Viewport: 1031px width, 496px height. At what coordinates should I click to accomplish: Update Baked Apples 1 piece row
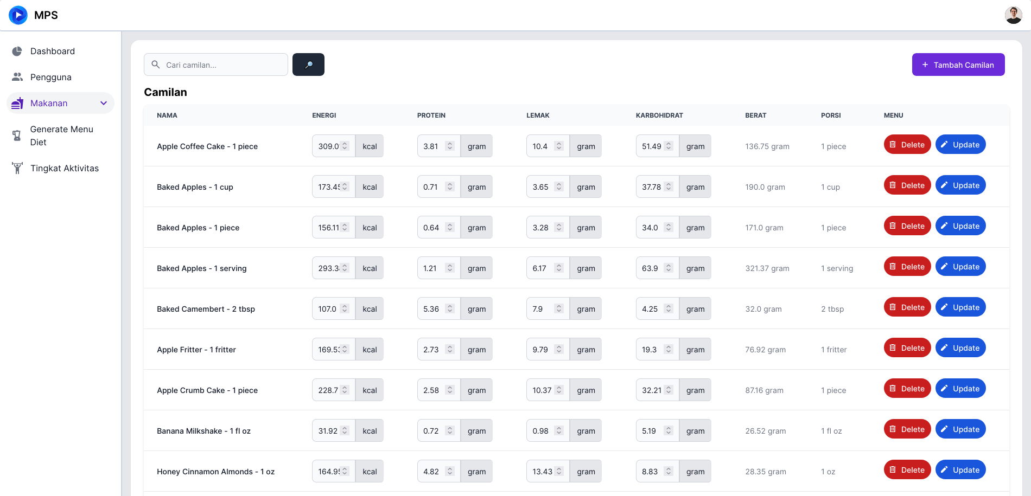pyautogui.click(x=960, y=226)
